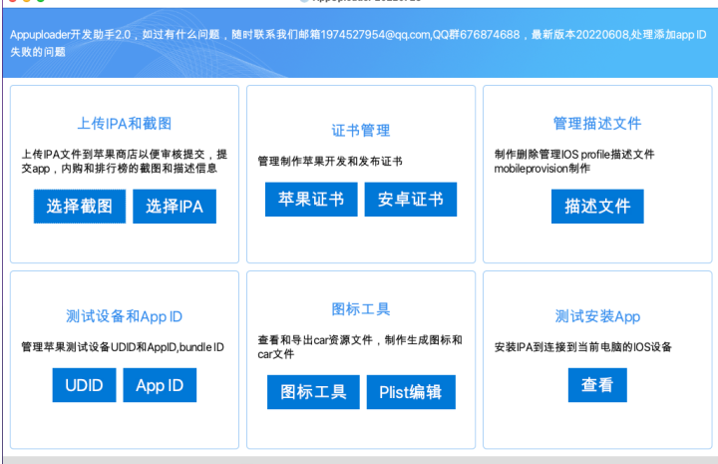
Task: Click the 查看 button
Action: pos(597,385)
